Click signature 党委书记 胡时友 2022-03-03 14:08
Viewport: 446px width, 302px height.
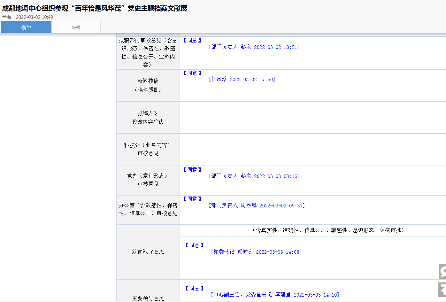click(256, 252)
